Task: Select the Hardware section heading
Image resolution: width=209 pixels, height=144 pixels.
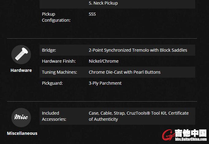Action: click(21, 70)
